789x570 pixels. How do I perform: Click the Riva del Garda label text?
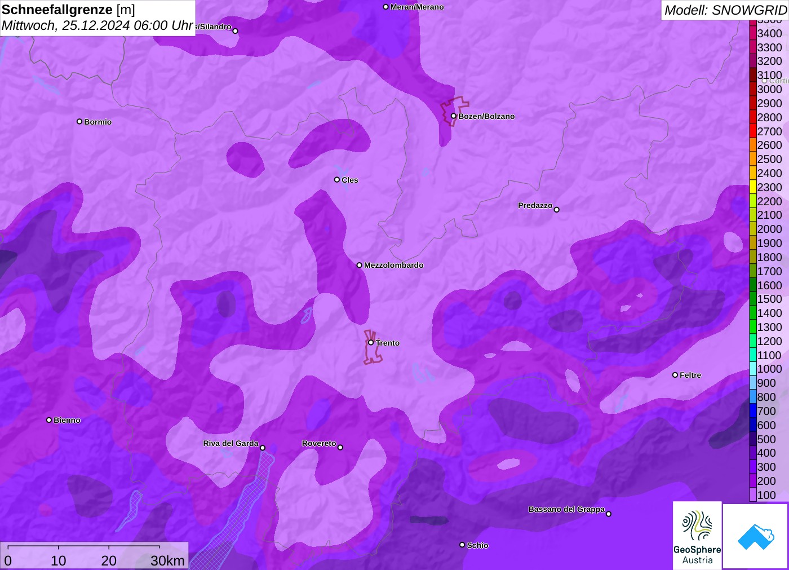click(231, 443)
